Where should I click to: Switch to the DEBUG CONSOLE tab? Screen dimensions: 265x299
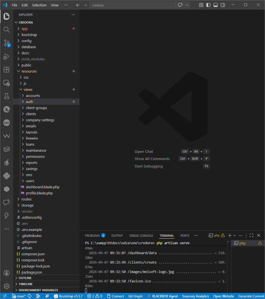(141, 236)
